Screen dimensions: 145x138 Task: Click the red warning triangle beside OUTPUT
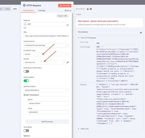pos(88,9)
